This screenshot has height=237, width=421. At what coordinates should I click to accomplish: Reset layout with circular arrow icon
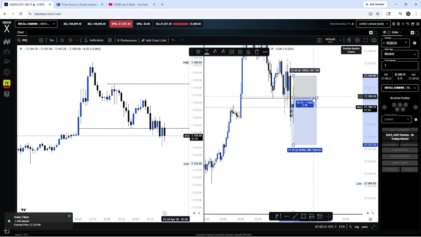[408, 24]
